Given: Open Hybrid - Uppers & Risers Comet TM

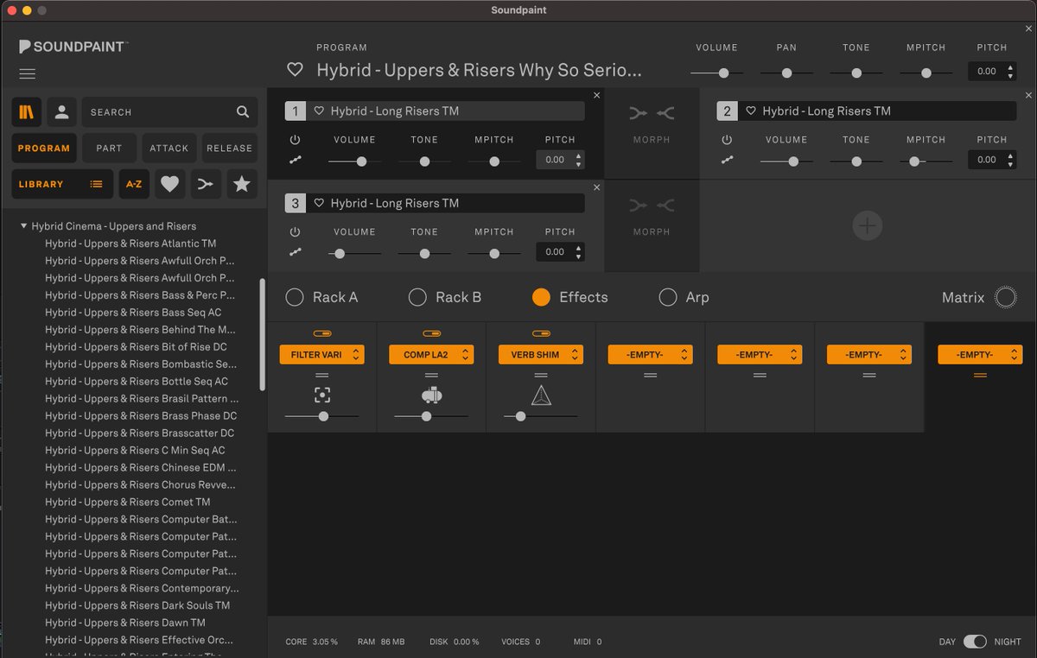Looking at the screenshot, I should point(128,502).
